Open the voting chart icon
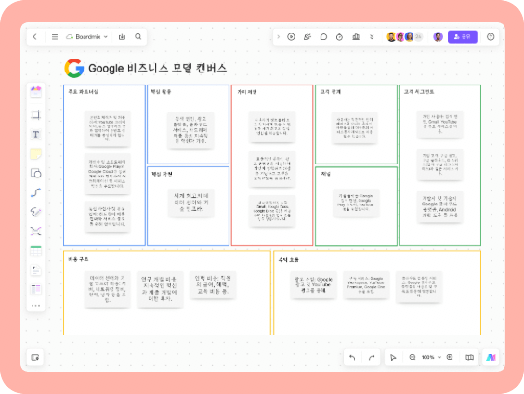 coord(356,37)
